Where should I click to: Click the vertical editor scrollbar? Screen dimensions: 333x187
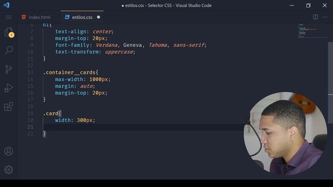click(330, 83)
